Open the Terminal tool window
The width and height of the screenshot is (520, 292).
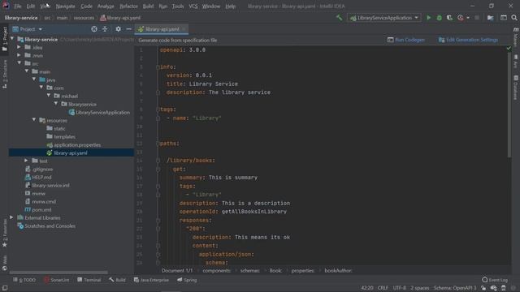click(89, 280)
